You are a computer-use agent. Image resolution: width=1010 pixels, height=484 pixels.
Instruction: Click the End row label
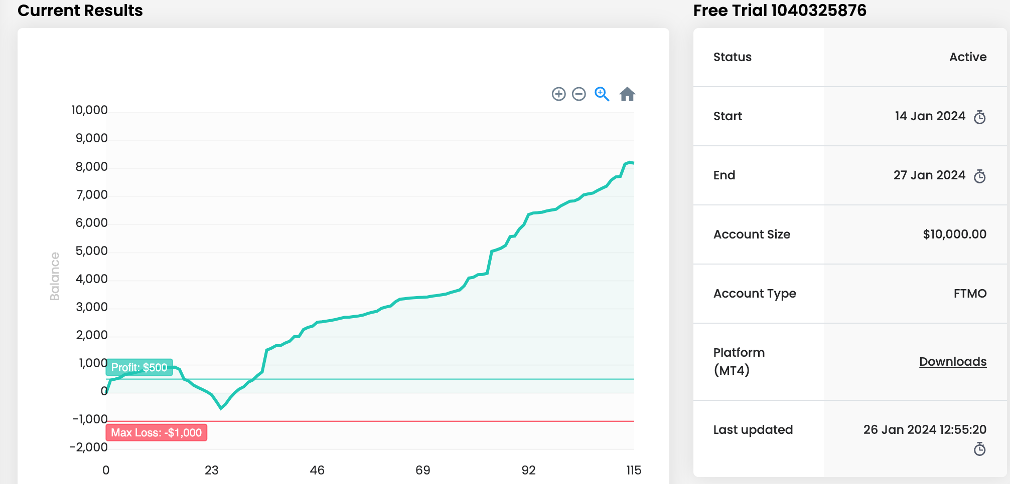click(x=724, y=175)
